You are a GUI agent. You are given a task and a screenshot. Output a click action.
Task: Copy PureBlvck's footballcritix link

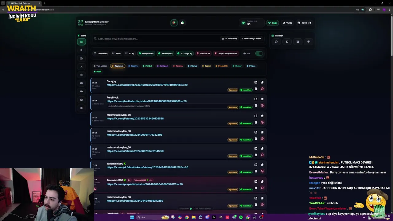[x=262, y=99]
